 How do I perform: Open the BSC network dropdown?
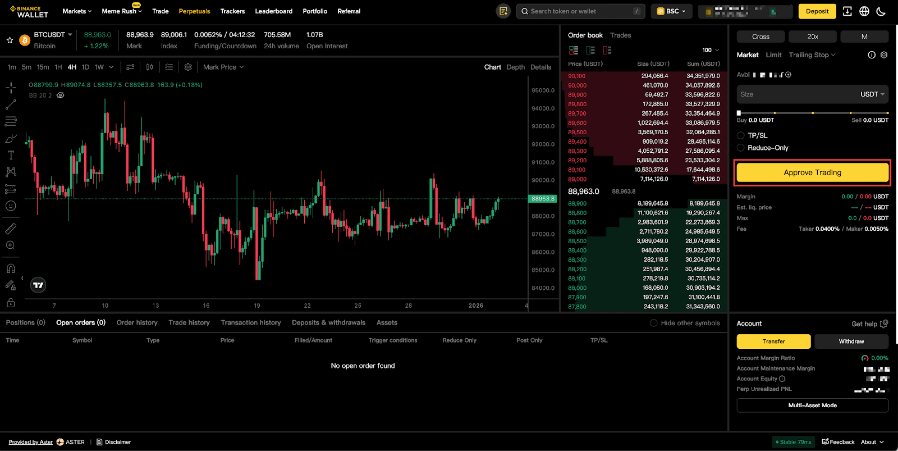671,11
